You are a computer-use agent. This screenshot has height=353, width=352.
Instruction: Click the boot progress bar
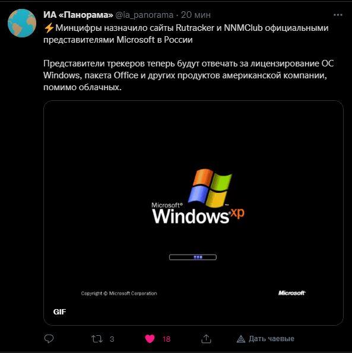pyautogui.click(x=193, y=257)
